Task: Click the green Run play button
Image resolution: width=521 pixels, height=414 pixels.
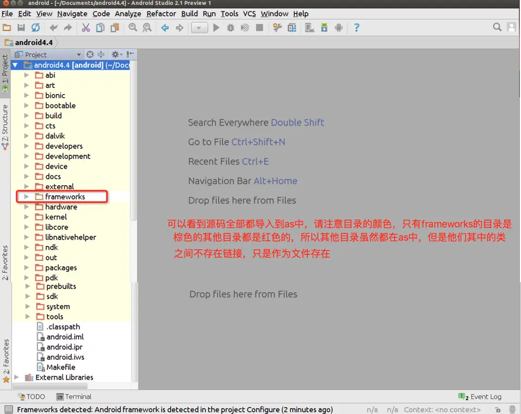Action: 216,28
